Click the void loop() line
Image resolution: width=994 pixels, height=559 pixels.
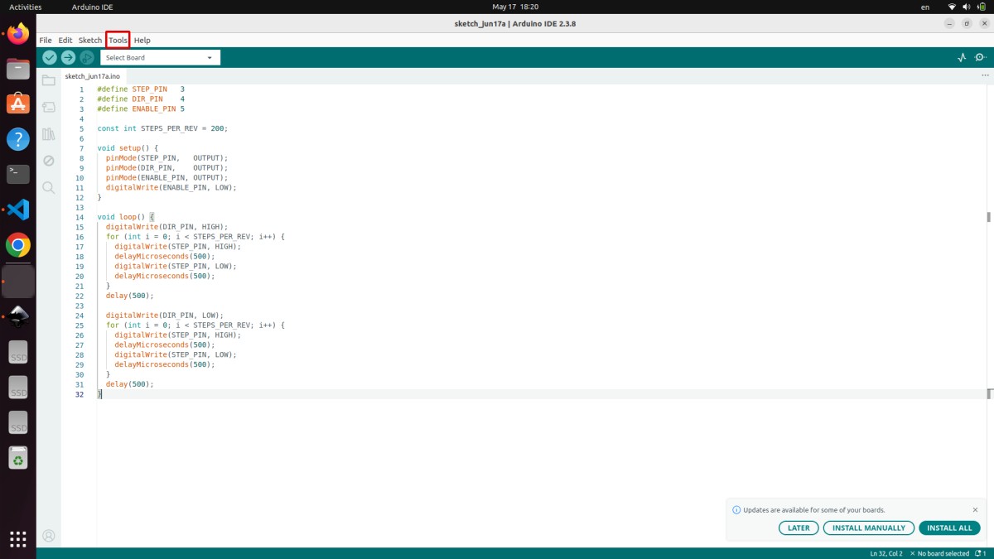tap(125, 217)
